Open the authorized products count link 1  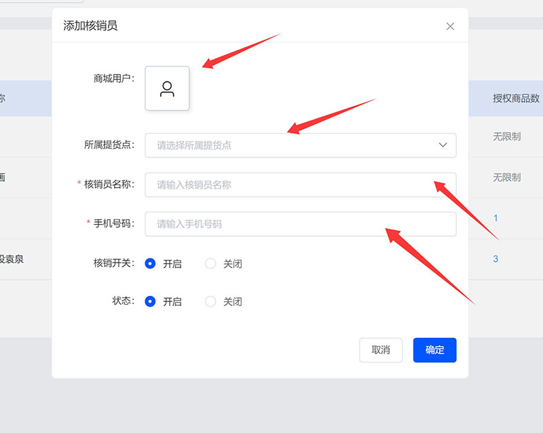(x=495, y=218)
